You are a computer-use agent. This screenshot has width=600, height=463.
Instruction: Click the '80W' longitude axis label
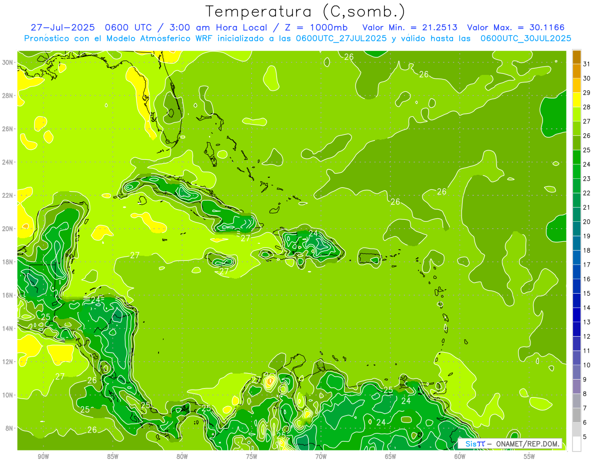pos(182,457)
